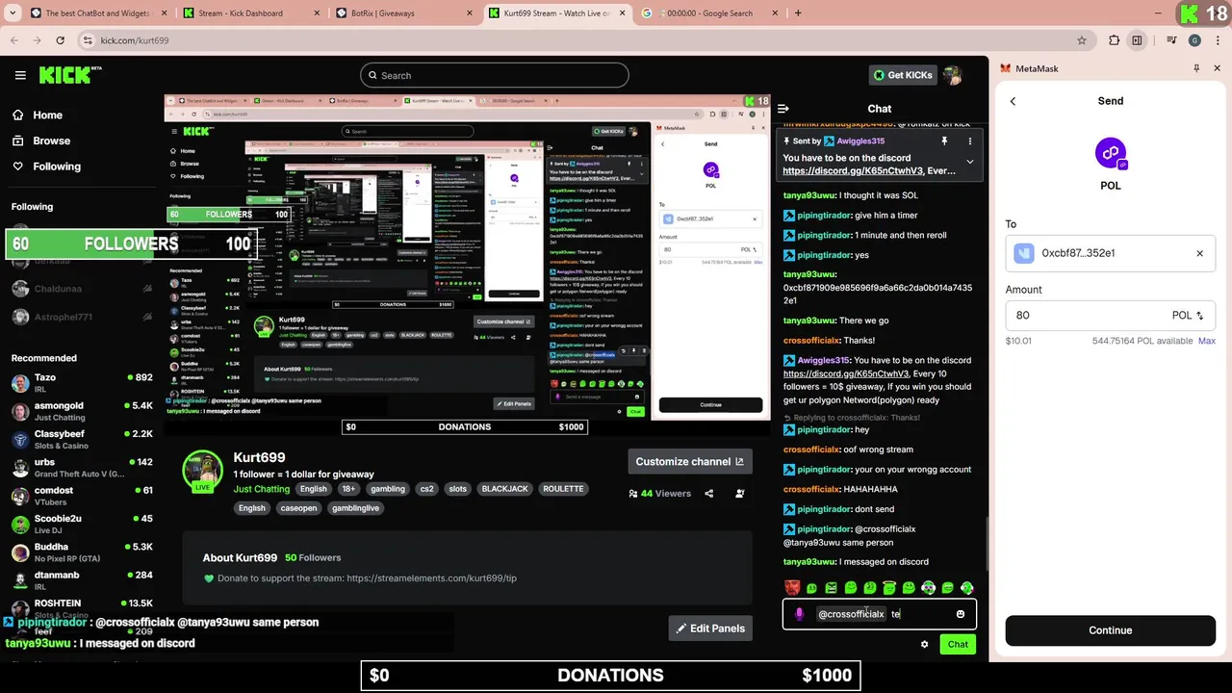Click the Kick search field
Screen dimensions: 1232x693
[x=495, y=75]
